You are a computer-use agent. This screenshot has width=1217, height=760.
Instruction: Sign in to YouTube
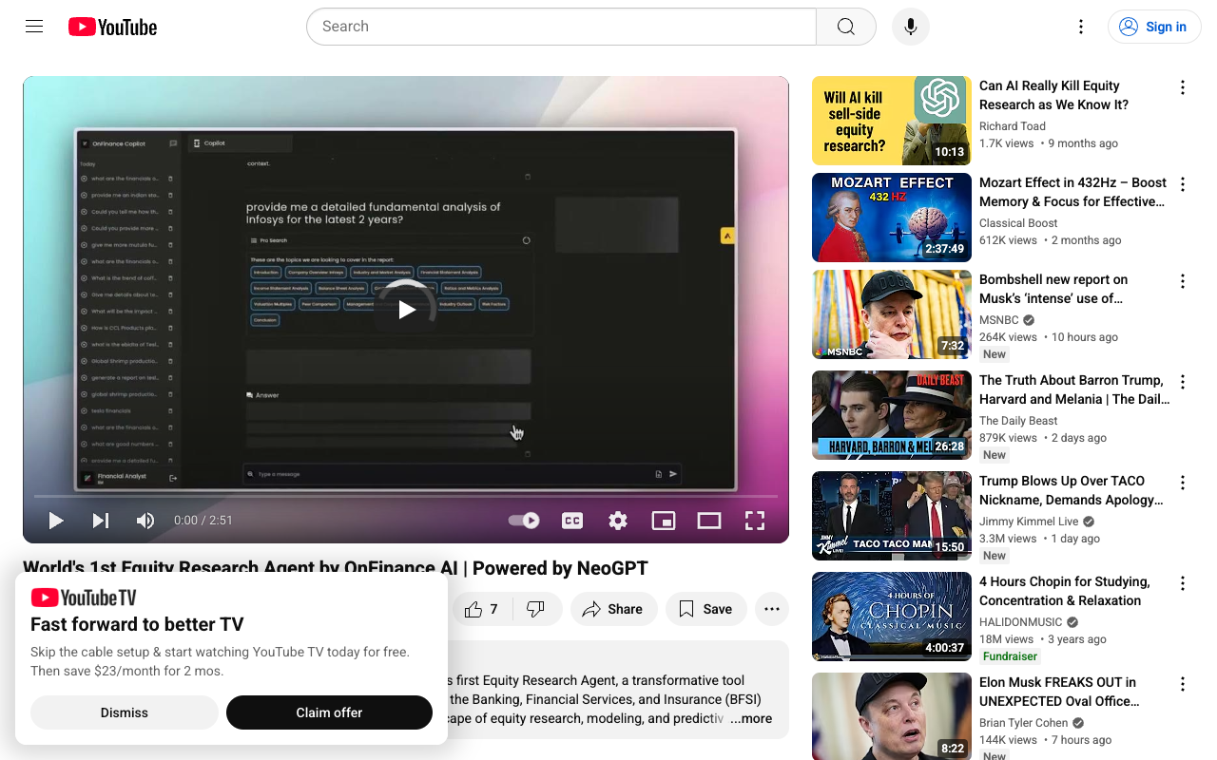click(x=1154, y=27)
